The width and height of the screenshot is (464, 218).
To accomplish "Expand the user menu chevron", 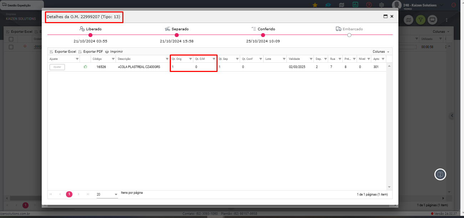I will (x=442, y=5).
